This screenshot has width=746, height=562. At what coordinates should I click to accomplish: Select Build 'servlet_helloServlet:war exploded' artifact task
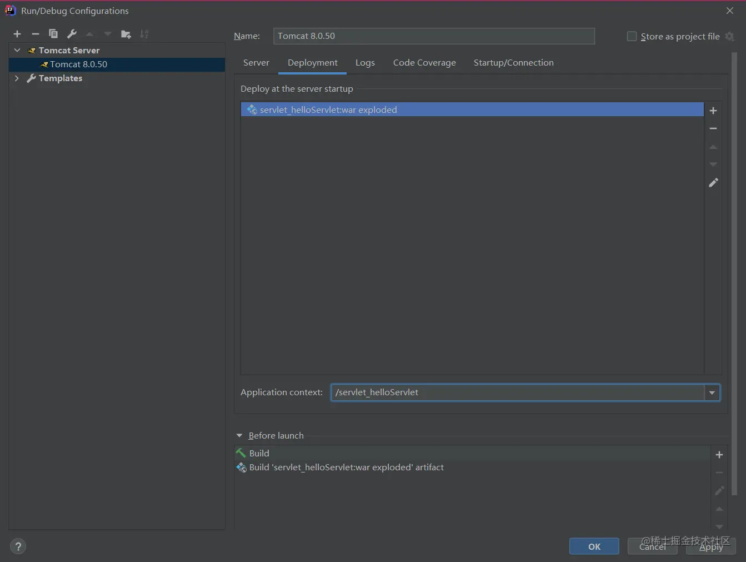pos(472,467)
